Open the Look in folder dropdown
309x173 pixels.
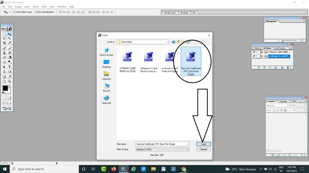167,42
